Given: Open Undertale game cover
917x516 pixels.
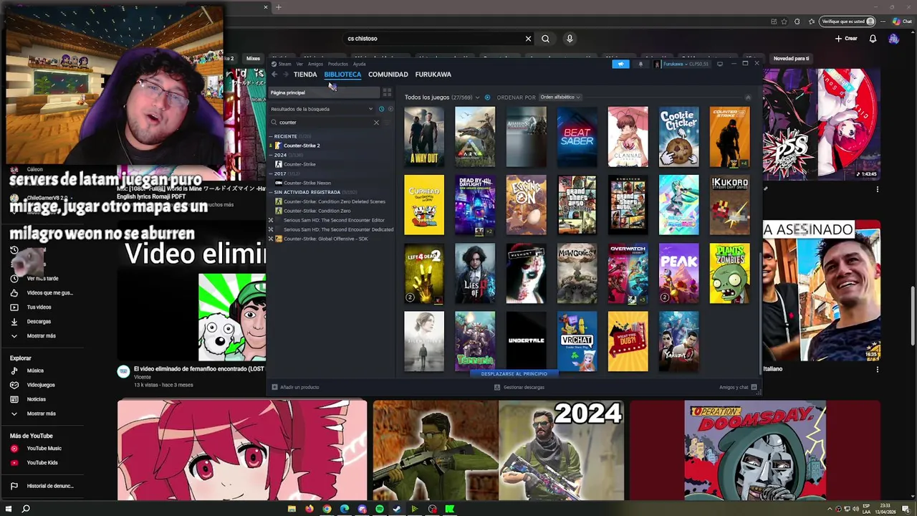Looking at the screenshot, I should click(526, 341).
